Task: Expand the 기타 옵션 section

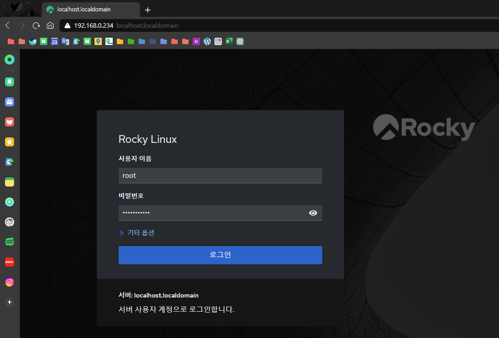Action: click(x=137, y=233)
